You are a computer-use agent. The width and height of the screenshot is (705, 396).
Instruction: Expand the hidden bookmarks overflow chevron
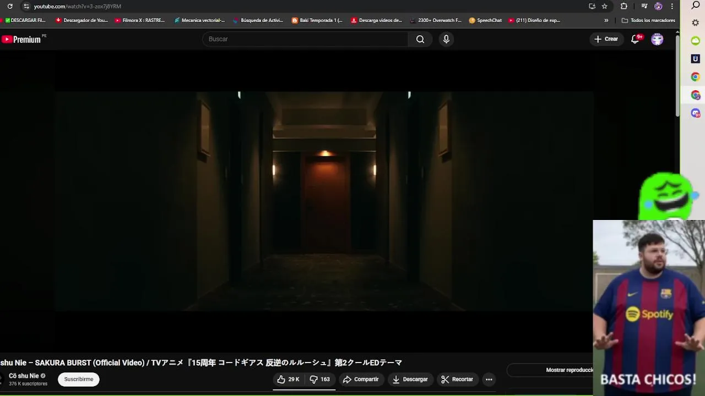click(606, 20)
